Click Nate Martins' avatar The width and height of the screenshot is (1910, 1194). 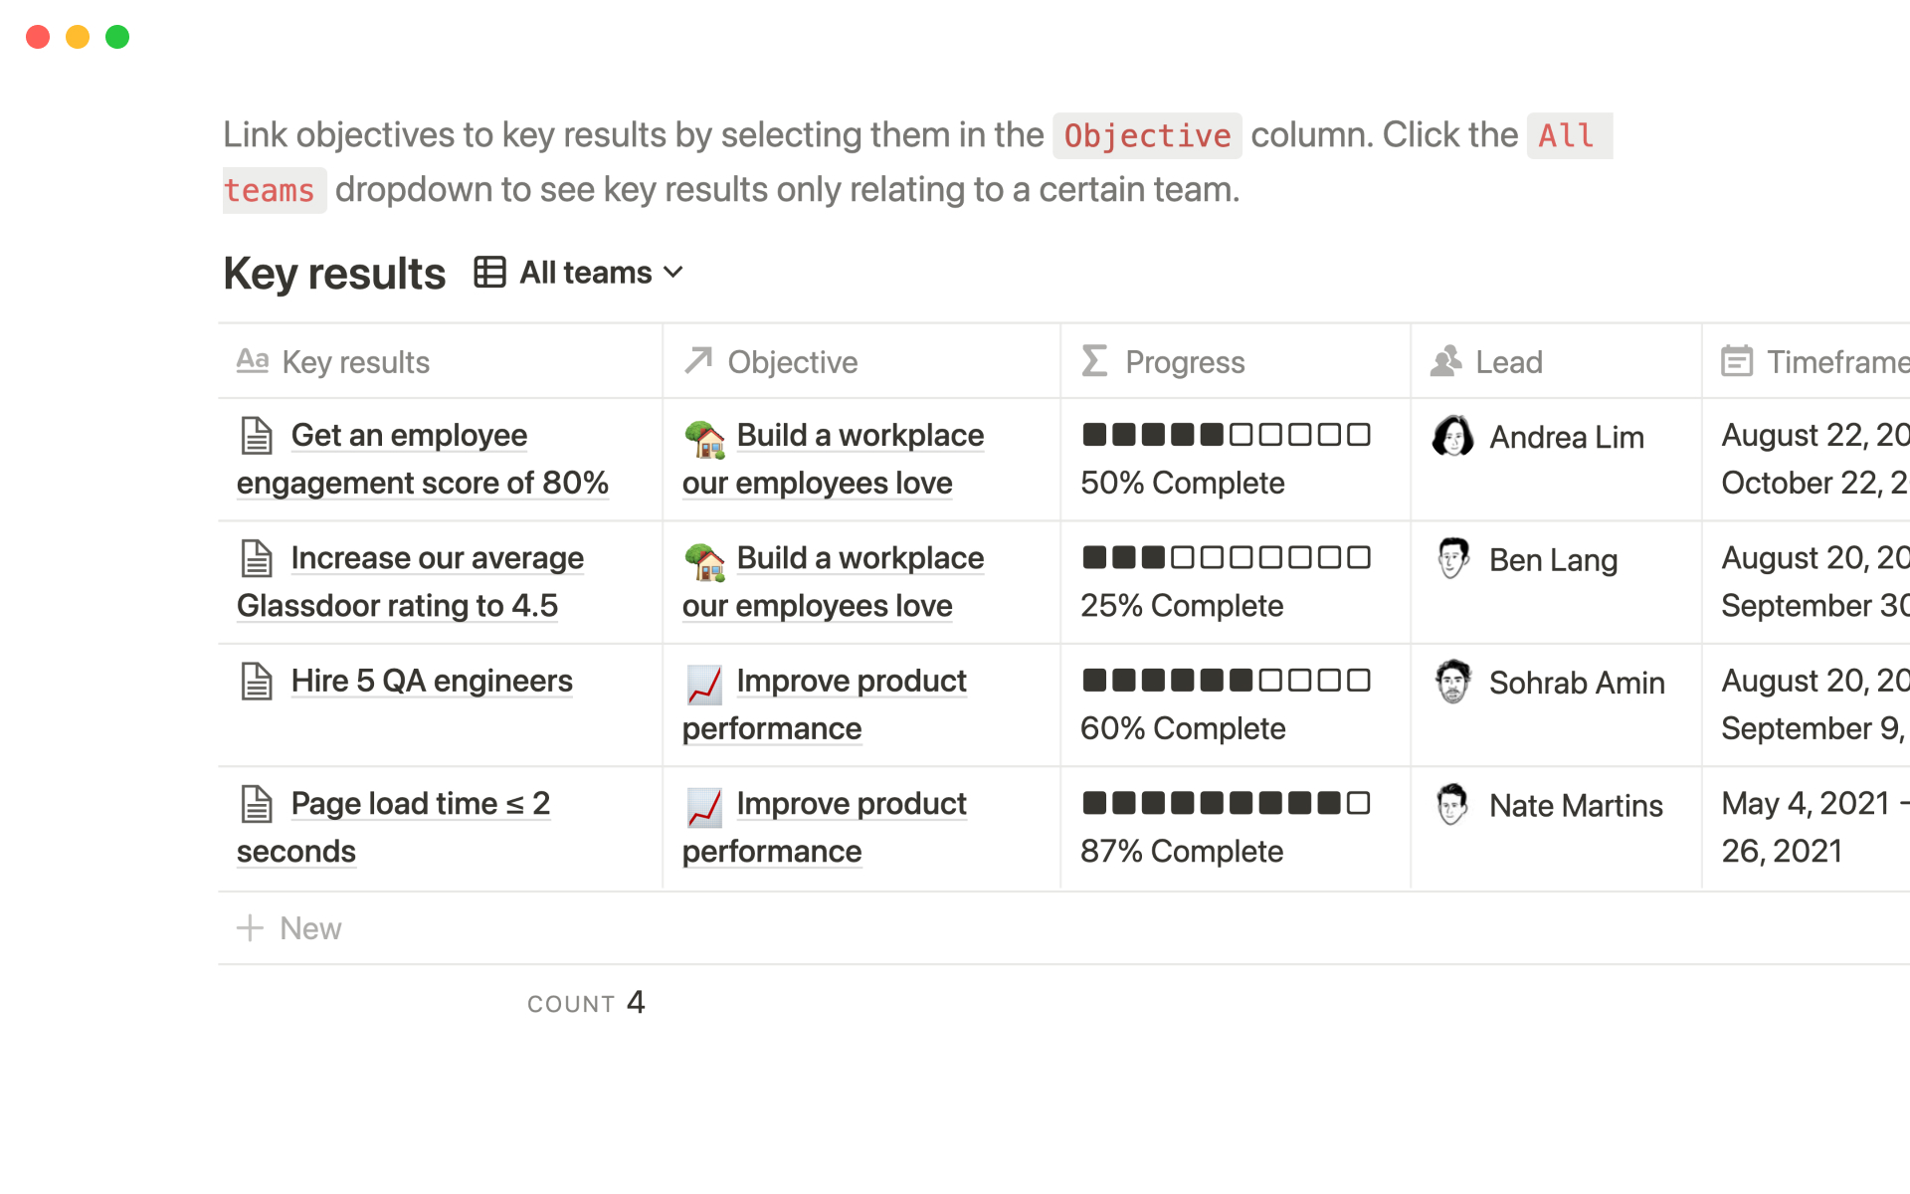click(1452, 805)
